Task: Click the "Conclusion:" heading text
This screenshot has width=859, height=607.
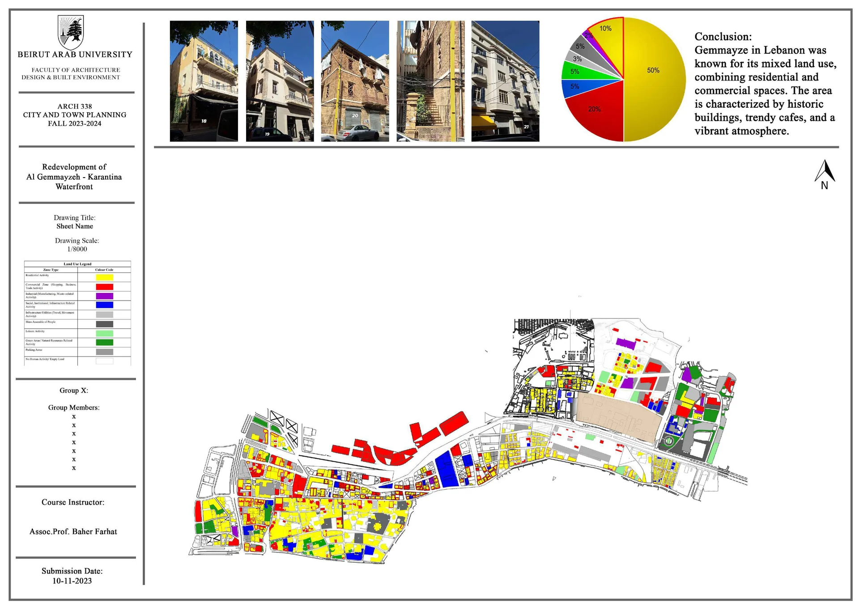Action: [723, 37]
